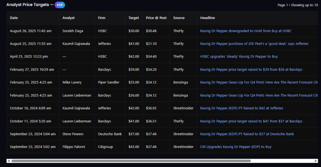Open PT Raised to $37 Deutsche Bank link
The image size is (321, 167).
pyautogui.click(x=247, y=134)
